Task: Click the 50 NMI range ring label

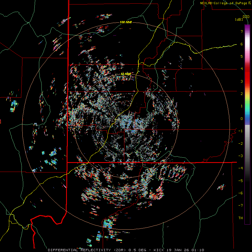Action: click(126, 74)
